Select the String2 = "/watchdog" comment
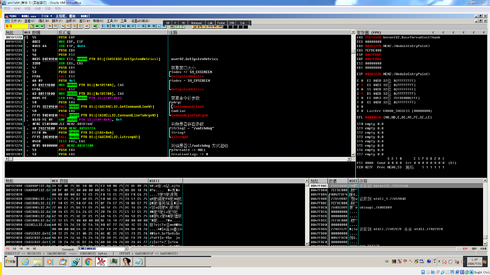Screen dimensions: 490x275 [192, 128]
